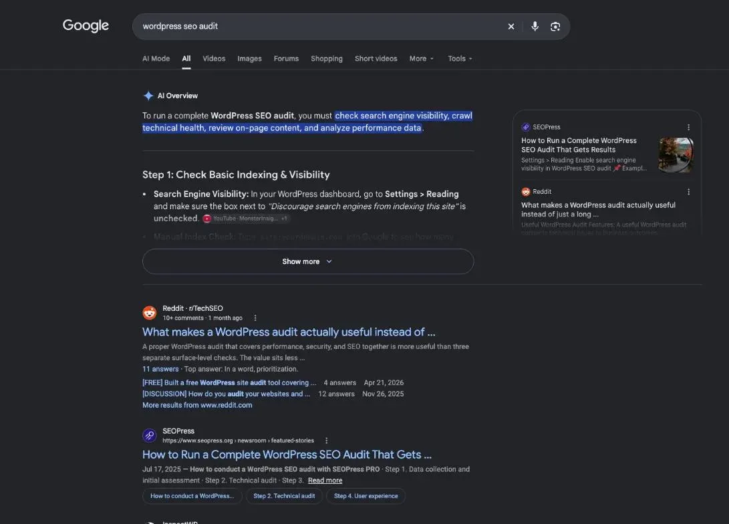
Task: Open 'What makes a WordPress audit actually useful' result
Action: pos(289,332)
